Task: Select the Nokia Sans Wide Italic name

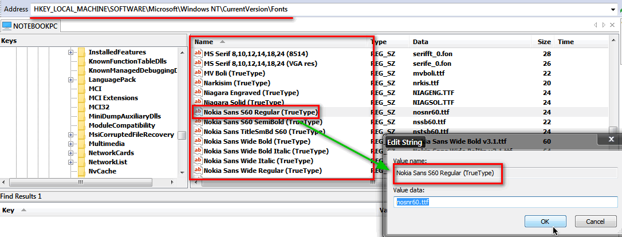Action: click(x=258, y=161)
